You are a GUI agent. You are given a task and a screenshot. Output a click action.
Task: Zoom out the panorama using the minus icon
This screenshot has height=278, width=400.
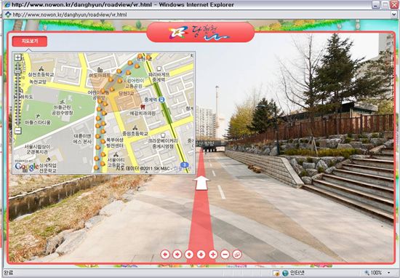(x=225, y=254)
